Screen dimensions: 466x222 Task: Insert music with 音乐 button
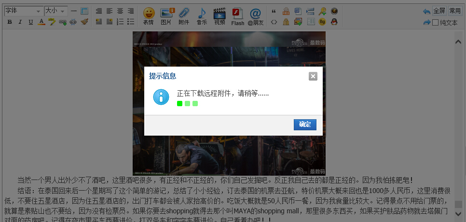[202, 16]
